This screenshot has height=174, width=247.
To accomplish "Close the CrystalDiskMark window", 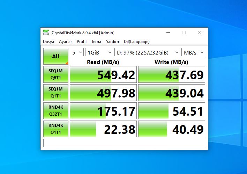I will tap(200, 32).
